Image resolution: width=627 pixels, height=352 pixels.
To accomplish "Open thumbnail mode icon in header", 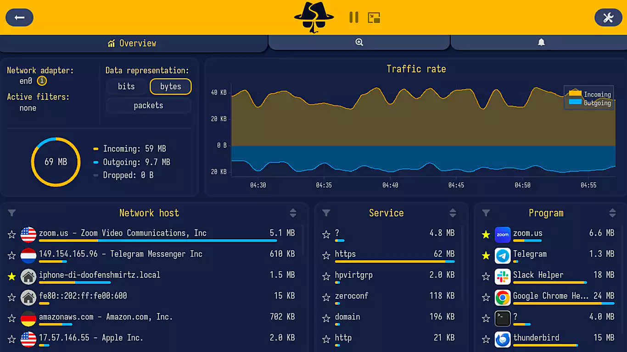I will tap(374, 17).
